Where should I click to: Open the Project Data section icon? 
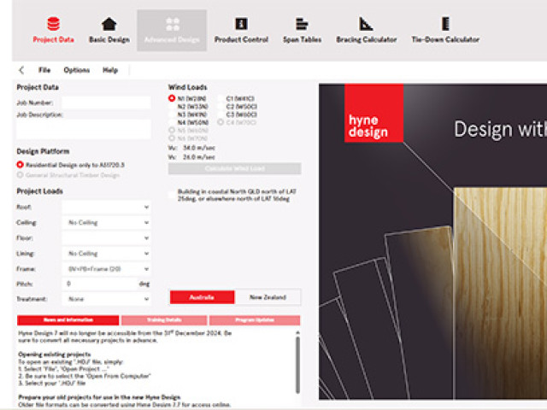click(54, 24)
